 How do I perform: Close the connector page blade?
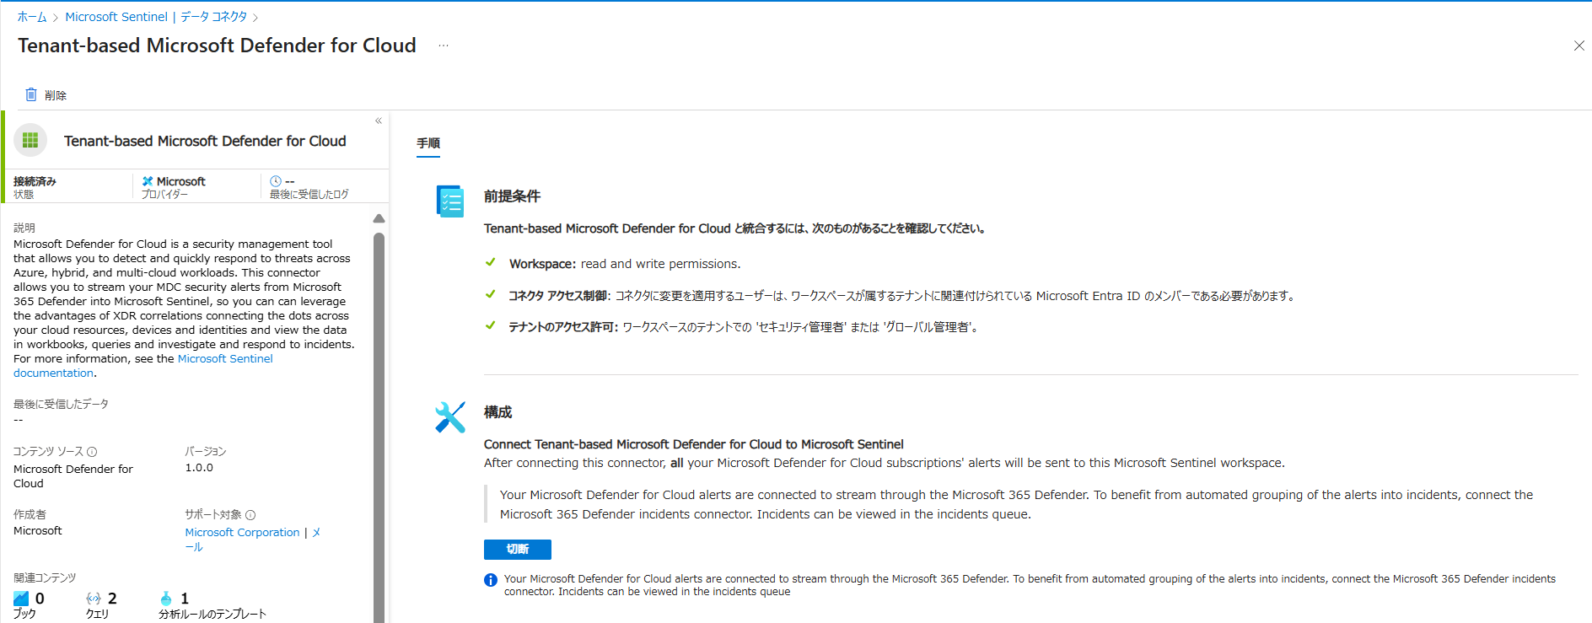[x=1579, y=46]
